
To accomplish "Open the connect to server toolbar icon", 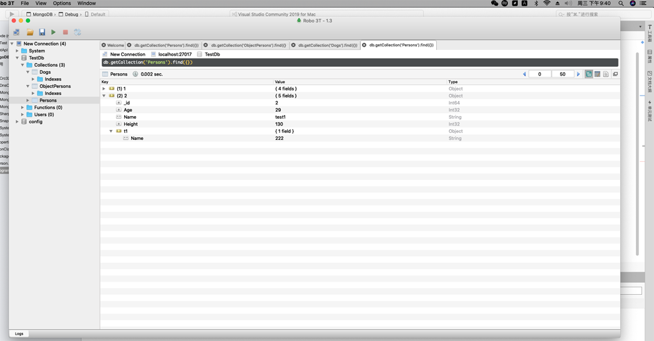I will point(17,32).
